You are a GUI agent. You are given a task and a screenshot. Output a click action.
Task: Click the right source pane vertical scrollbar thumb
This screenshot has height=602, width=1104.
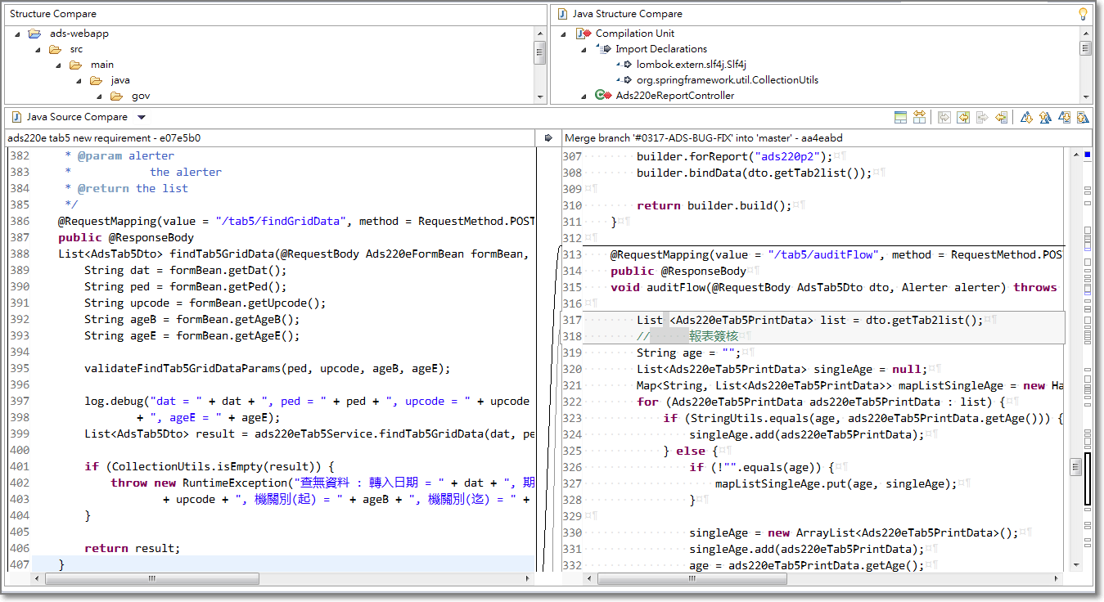point(1075,467)
